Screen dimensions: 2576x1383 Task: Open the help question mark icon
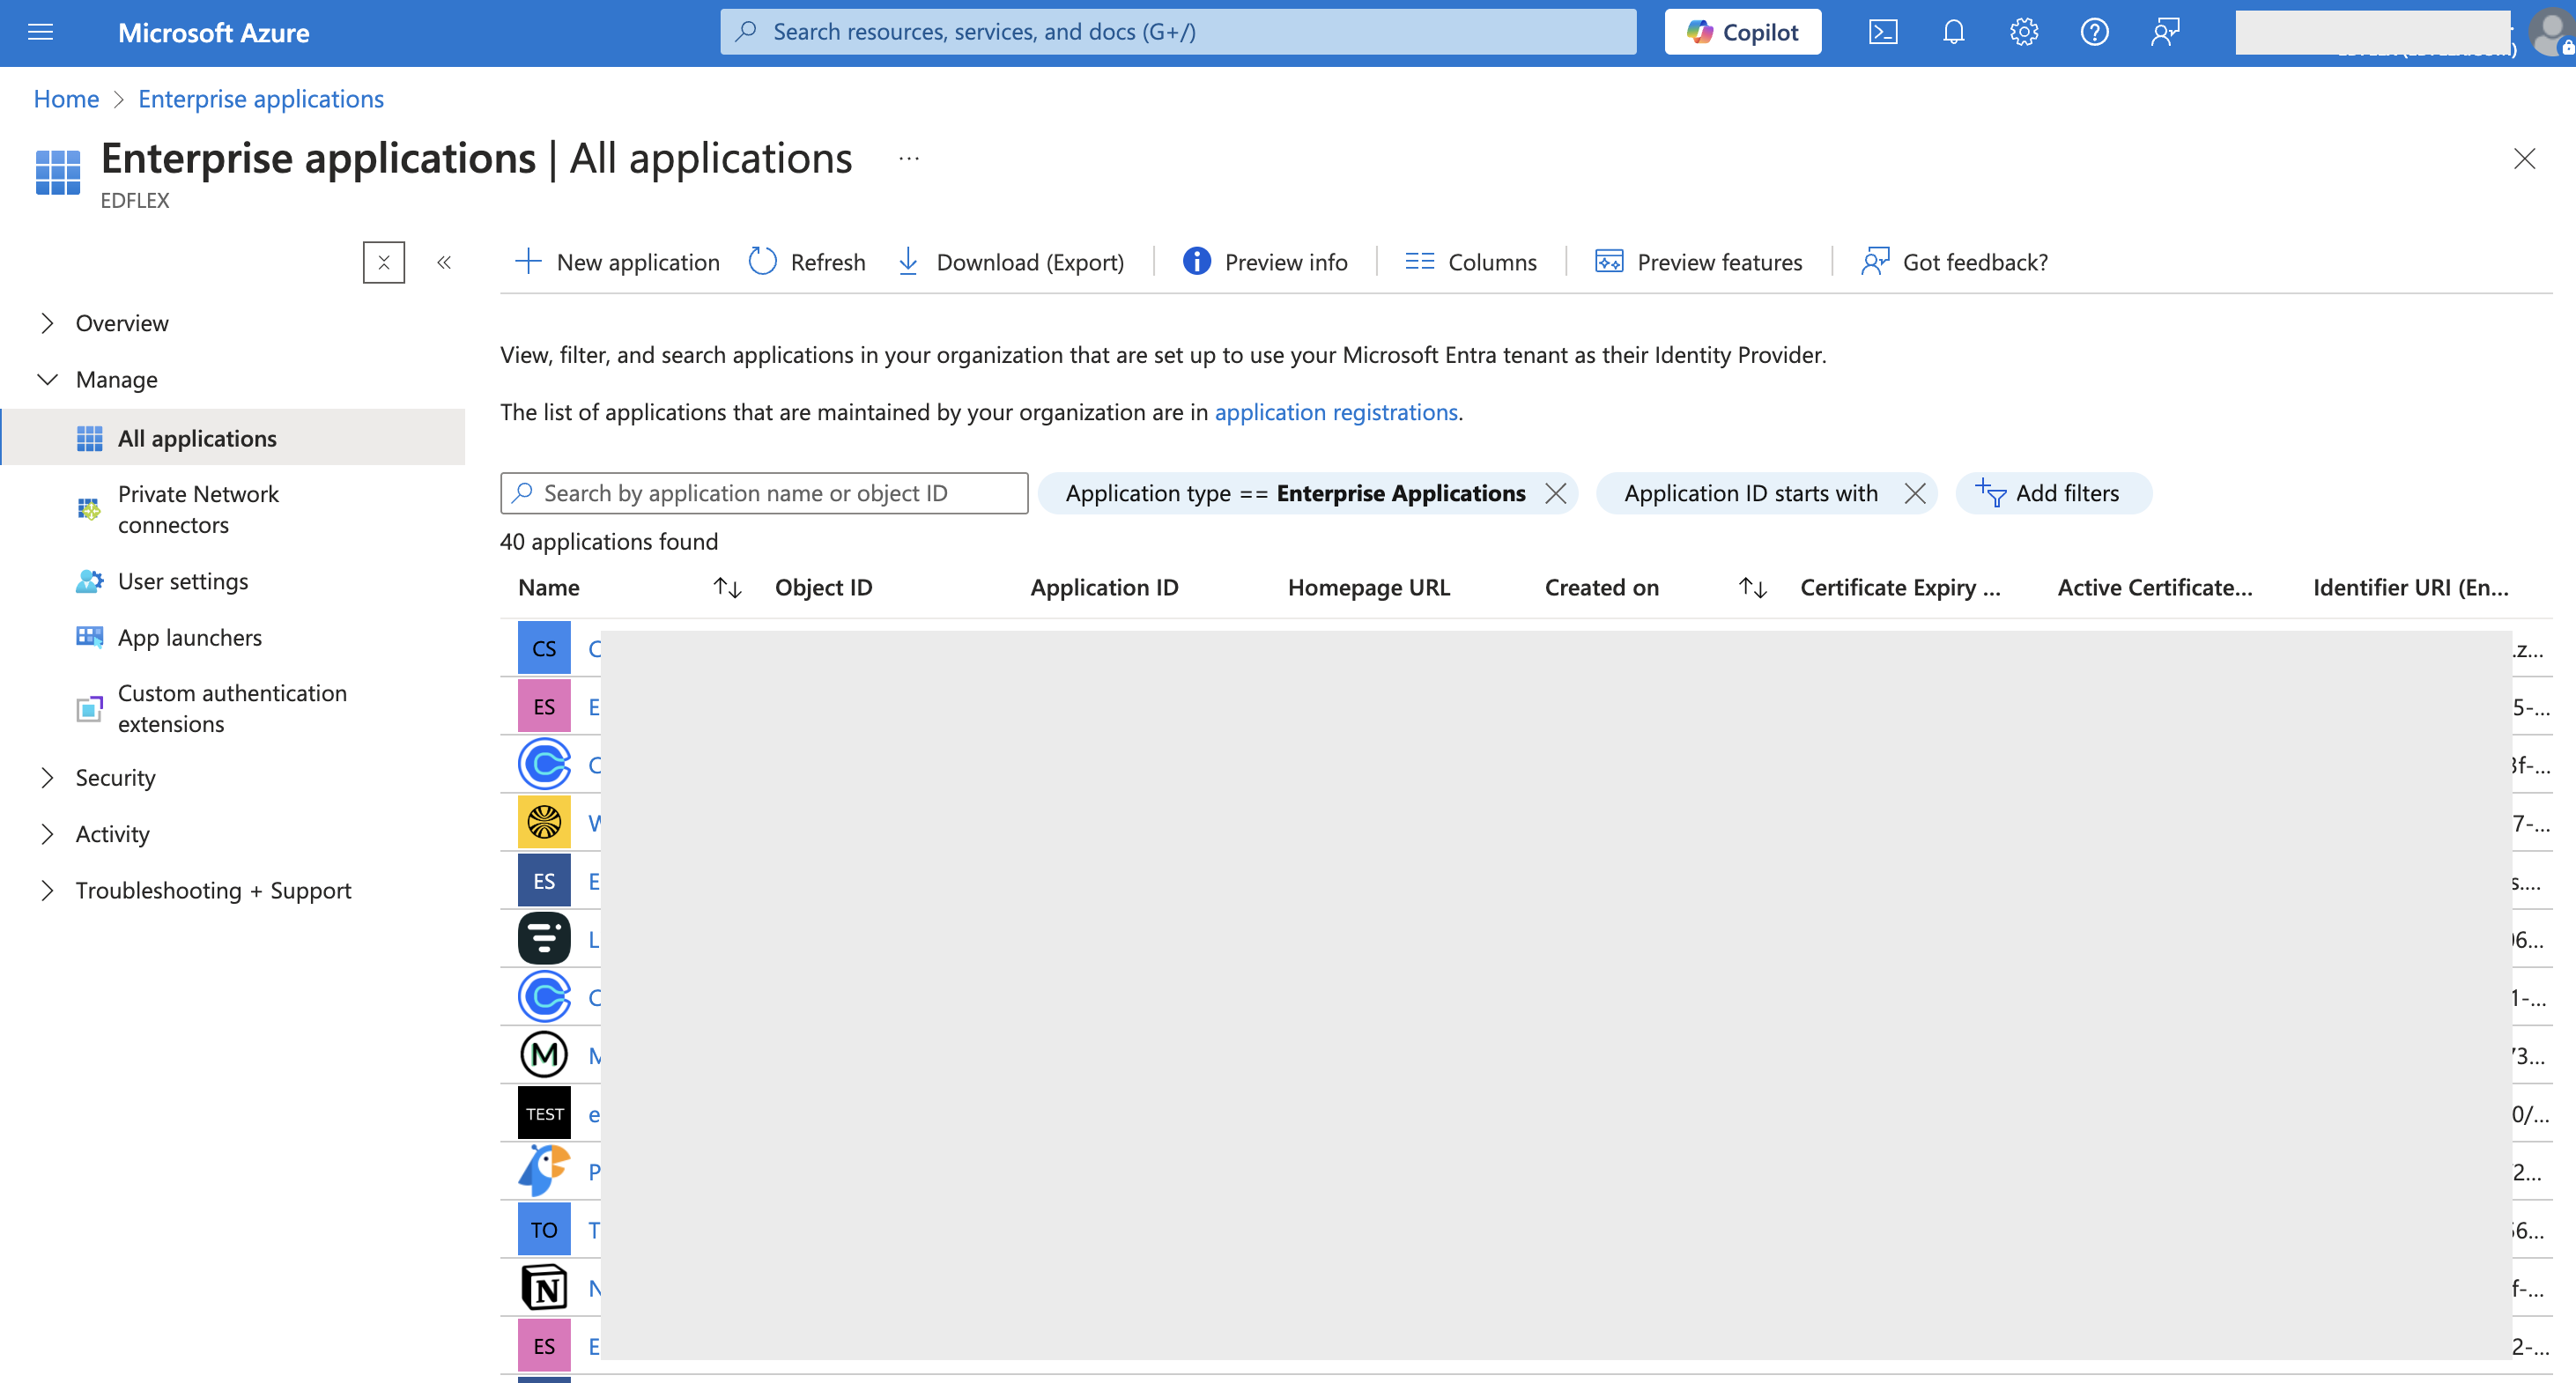point(2094,32)
